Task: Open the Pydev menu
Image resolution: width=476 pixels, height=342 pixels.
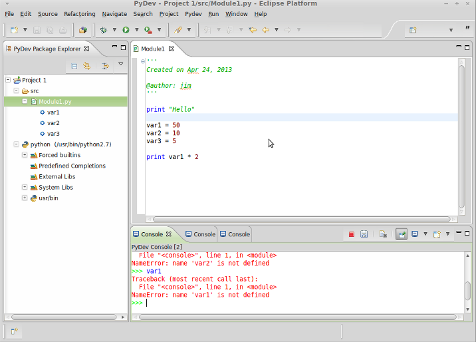Action: pyautogui.click(x=193, y=14)
